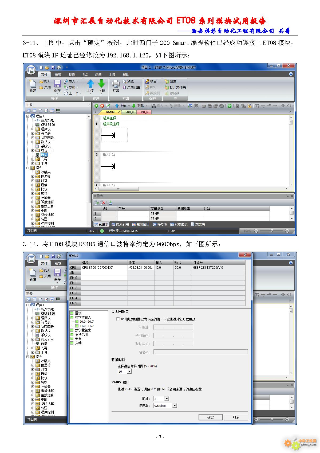Select 启动 in the System Block dialog tree
This screenshot has height=453, width=320.
pos(78,343)
